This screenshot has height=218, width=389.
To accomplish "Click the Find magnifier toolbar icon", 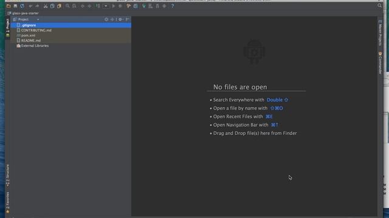I will 67,6.
